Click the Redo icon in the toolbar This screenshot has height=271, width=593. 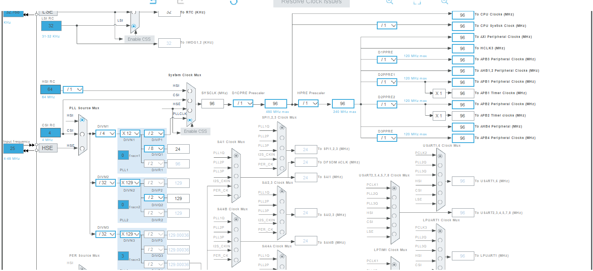tap(179, 2)
